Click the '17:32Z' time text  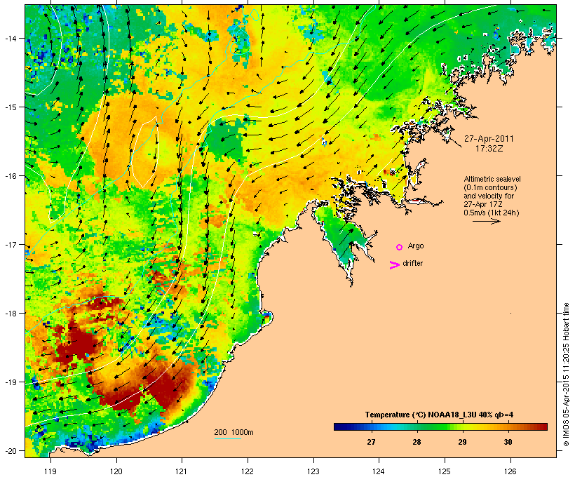pyautogui.click(x=489, y=149)
